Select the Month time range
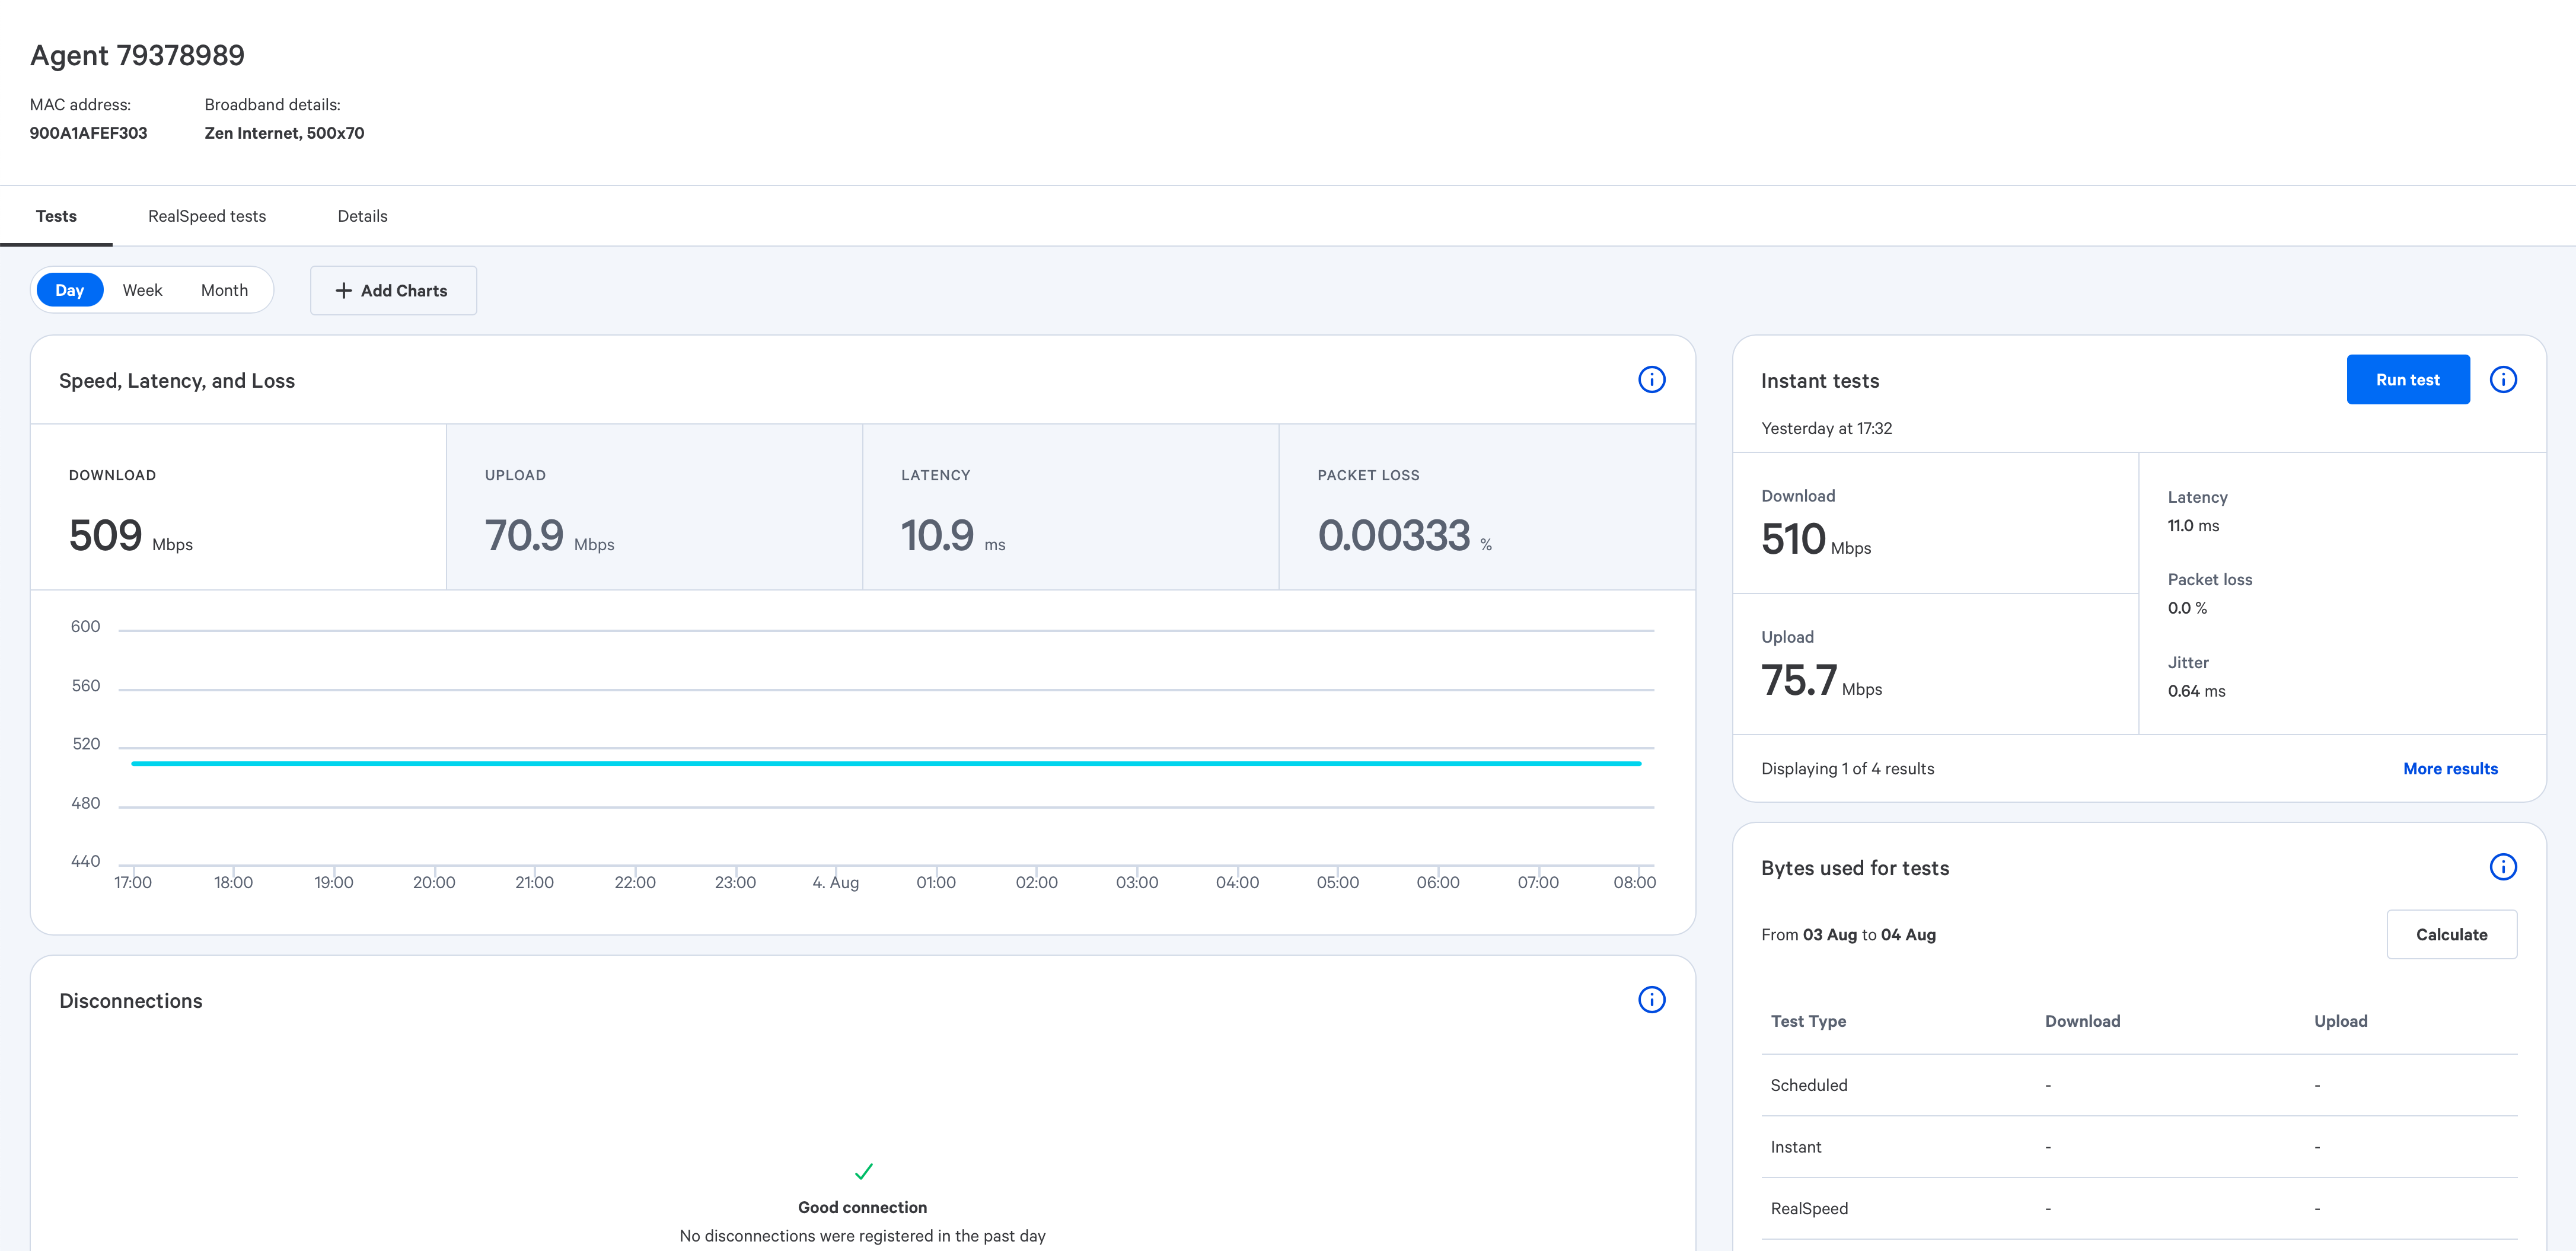2576x1251 pixels. tap(224, 290)
